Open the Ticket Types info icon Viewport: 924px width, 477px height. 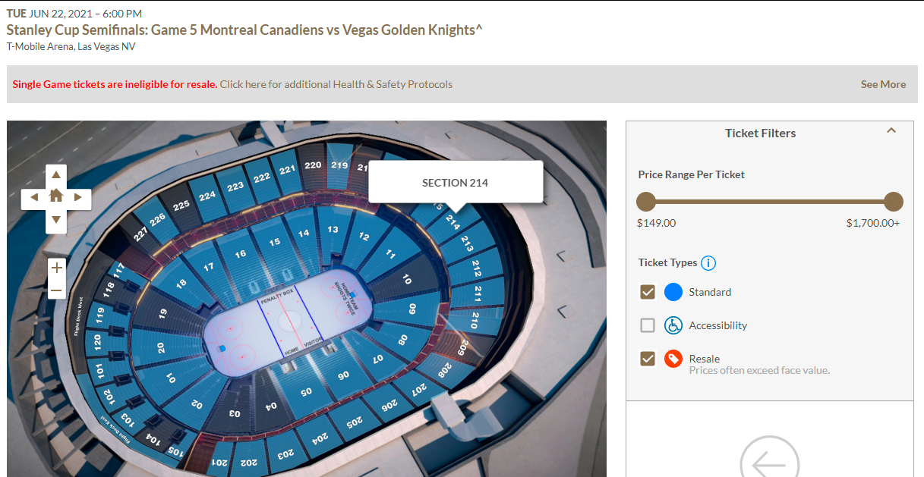pos(708,263)
